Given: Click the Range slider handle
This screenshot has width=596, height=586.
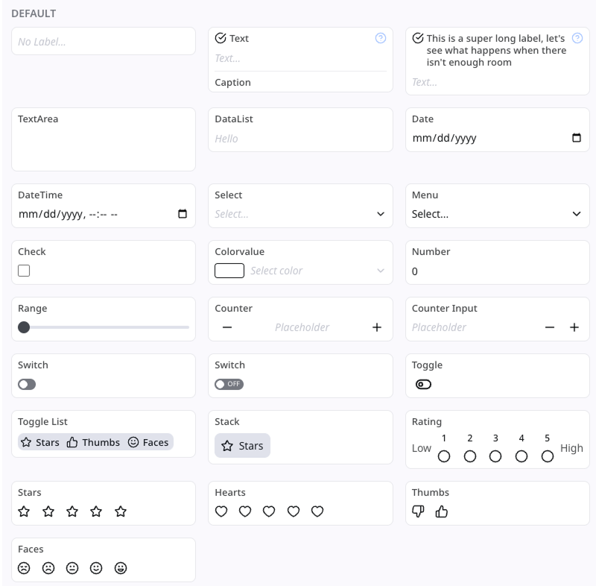Looking at the screenshot, I should click(x=24, y=327).
